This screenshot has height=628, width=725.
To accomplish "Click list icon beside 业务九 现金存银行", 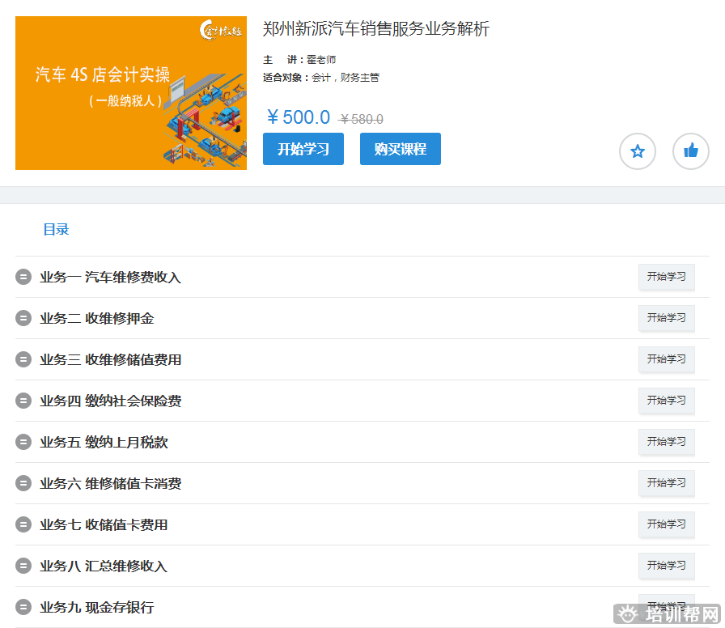I will click(x=23, y=607).
